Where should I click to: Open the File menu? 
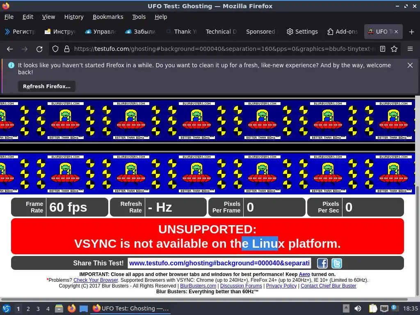coord(9,17)
